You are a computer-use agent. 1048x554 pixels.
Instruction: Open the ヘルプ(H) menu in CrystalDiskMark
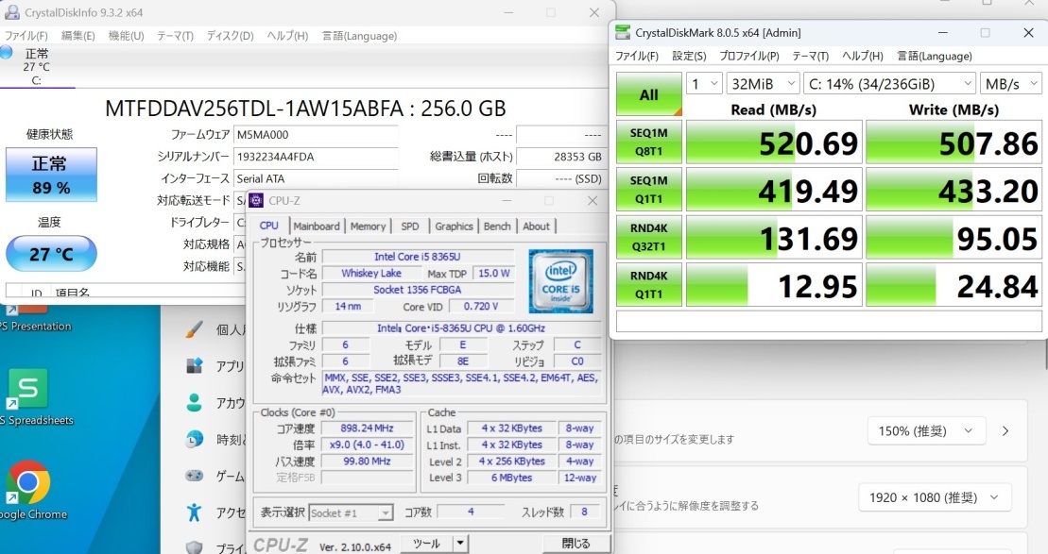[863, 56]
